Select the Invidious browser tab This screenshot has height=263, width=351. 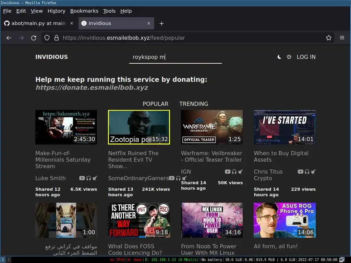116,23
